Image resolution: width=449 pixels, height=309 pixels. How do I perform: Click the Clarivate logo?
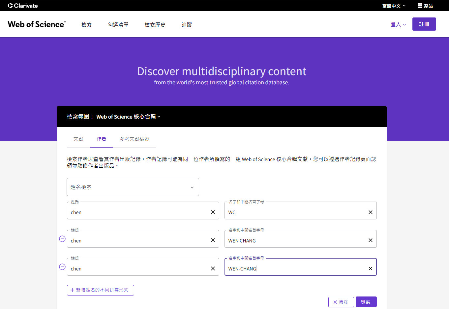(23, 6)
